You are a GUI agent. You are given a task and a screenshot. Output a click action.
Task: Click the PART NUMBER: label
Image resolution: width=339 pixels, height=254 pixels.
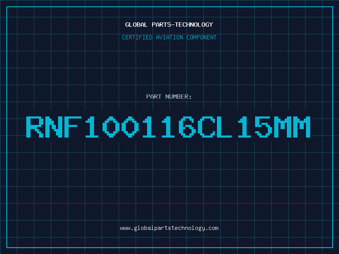[x=169, y=97]
